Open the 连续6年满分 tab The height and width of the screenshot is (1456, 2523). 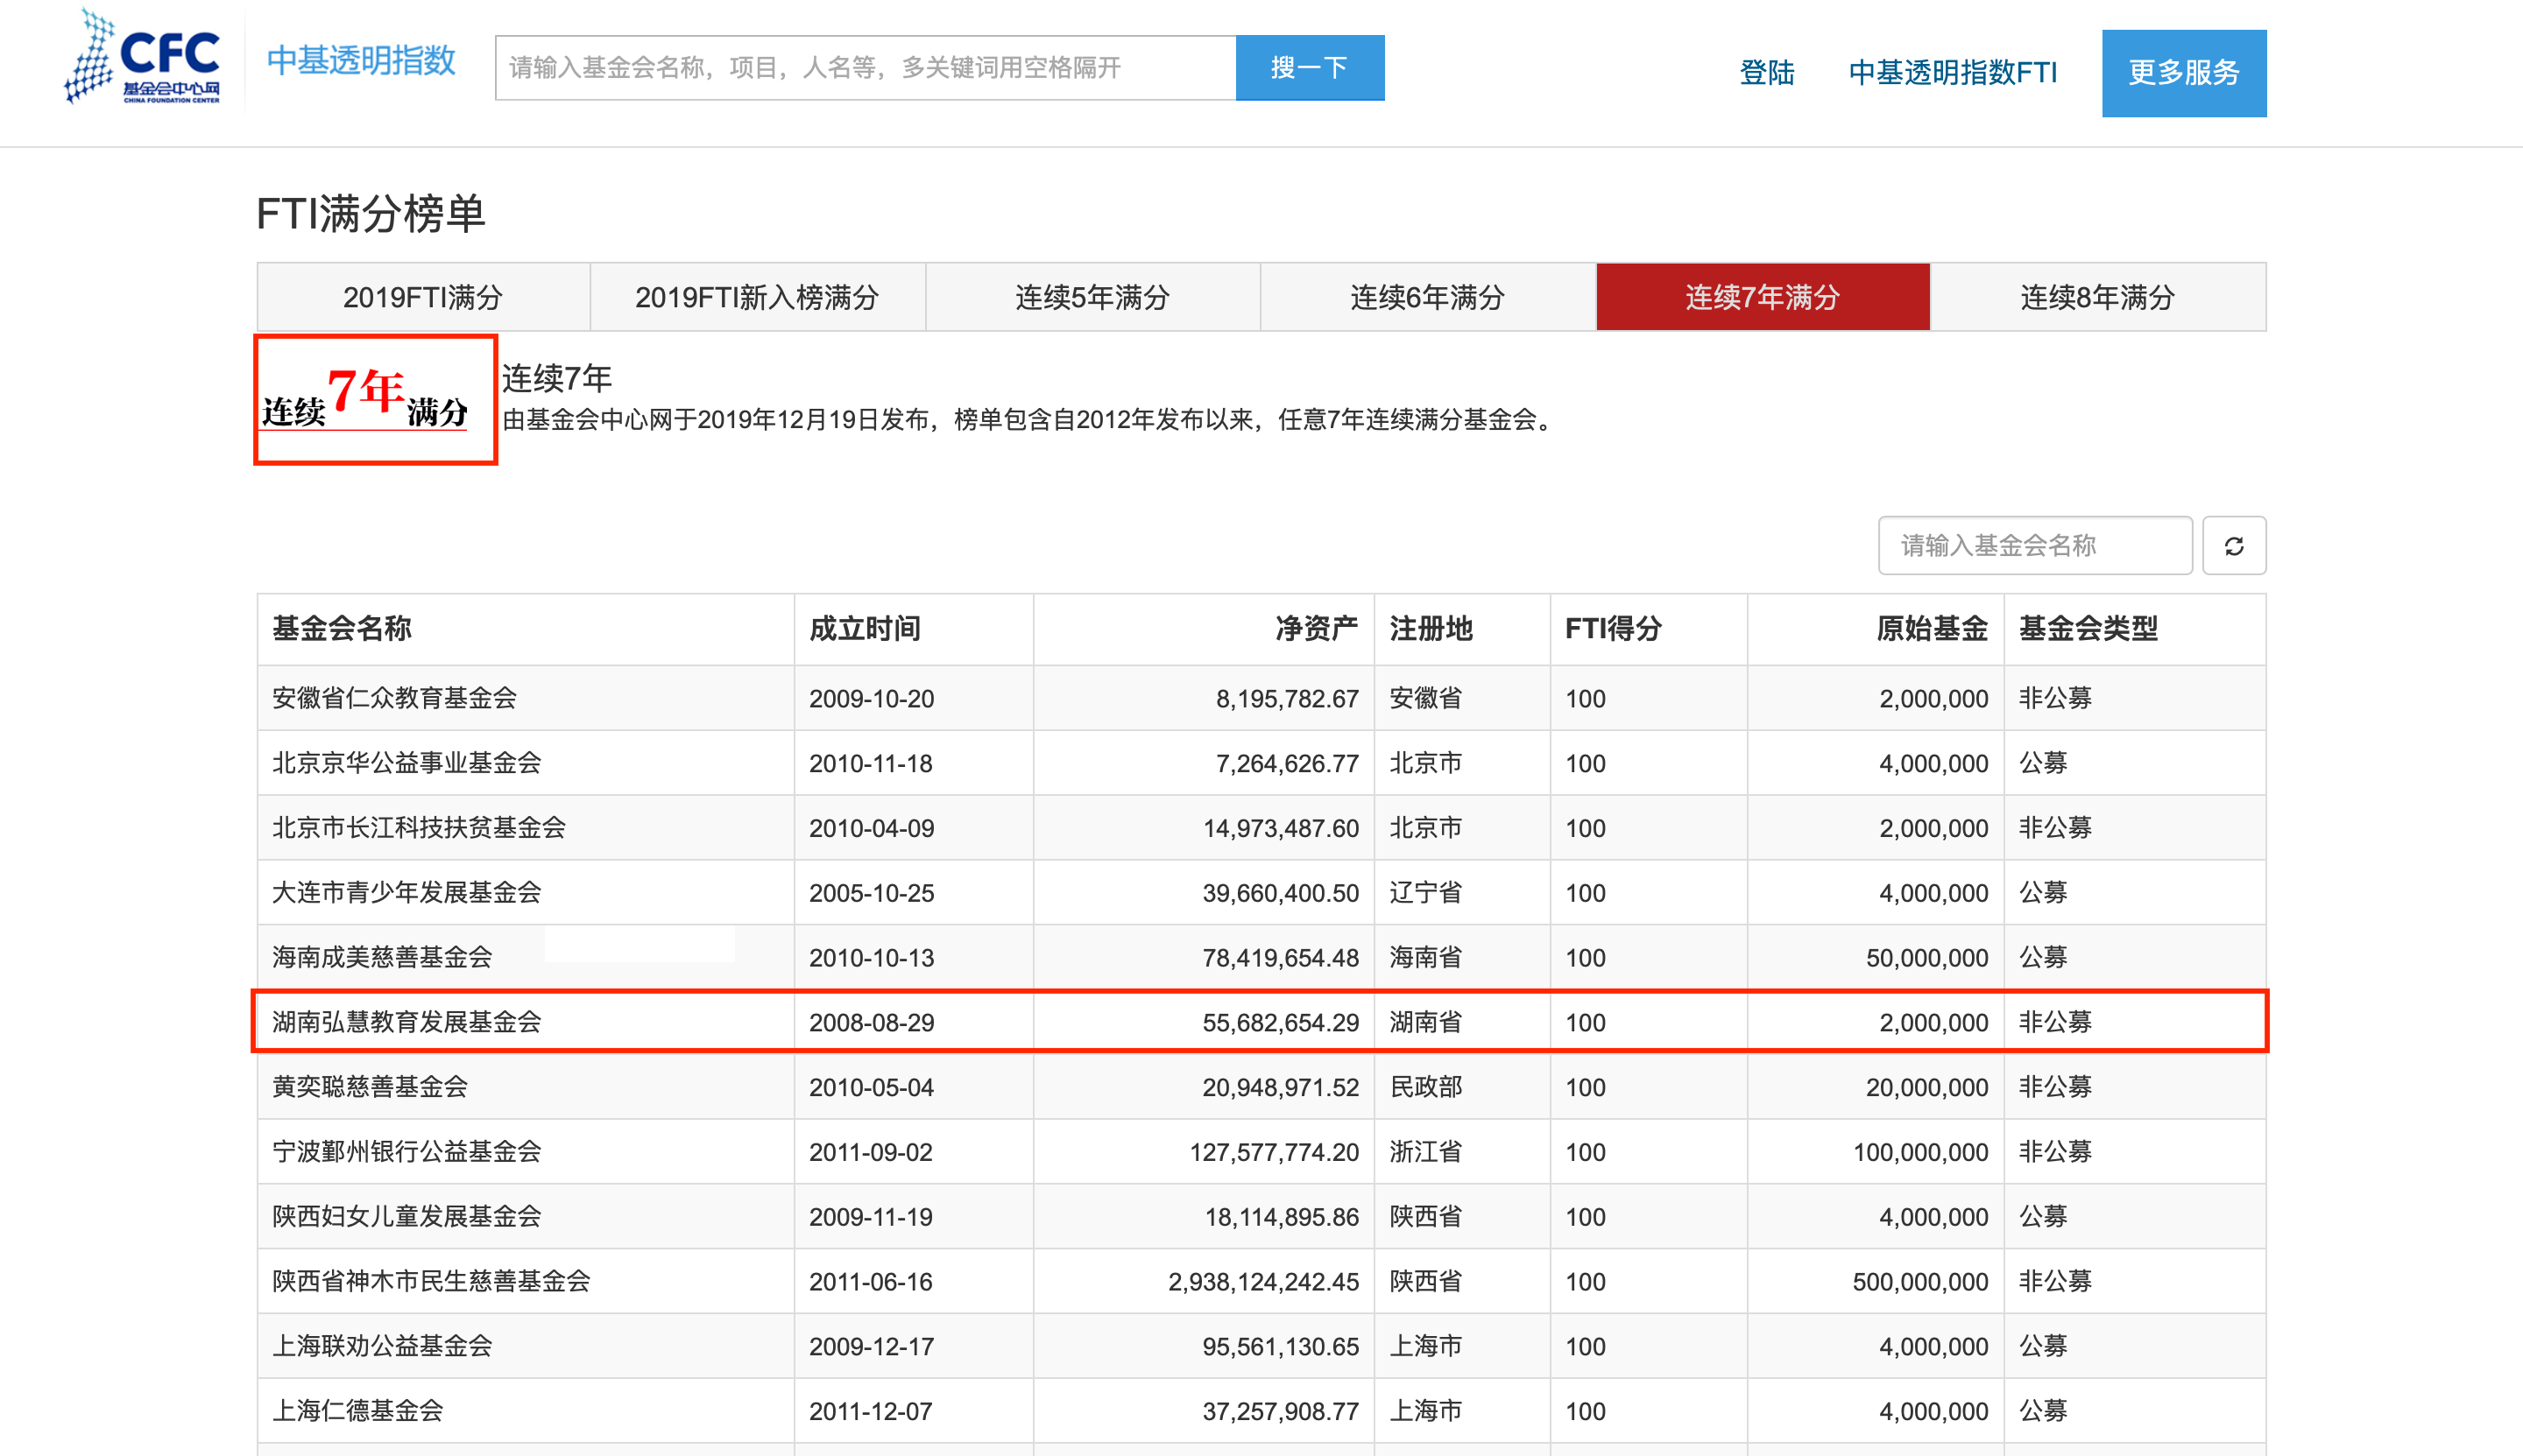coord(1428,297)
